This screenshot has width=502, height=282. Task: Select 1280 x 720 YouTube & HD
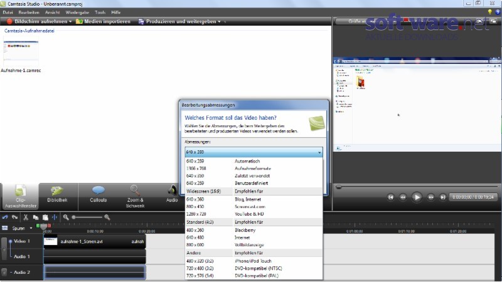click(x=254, y=214)
